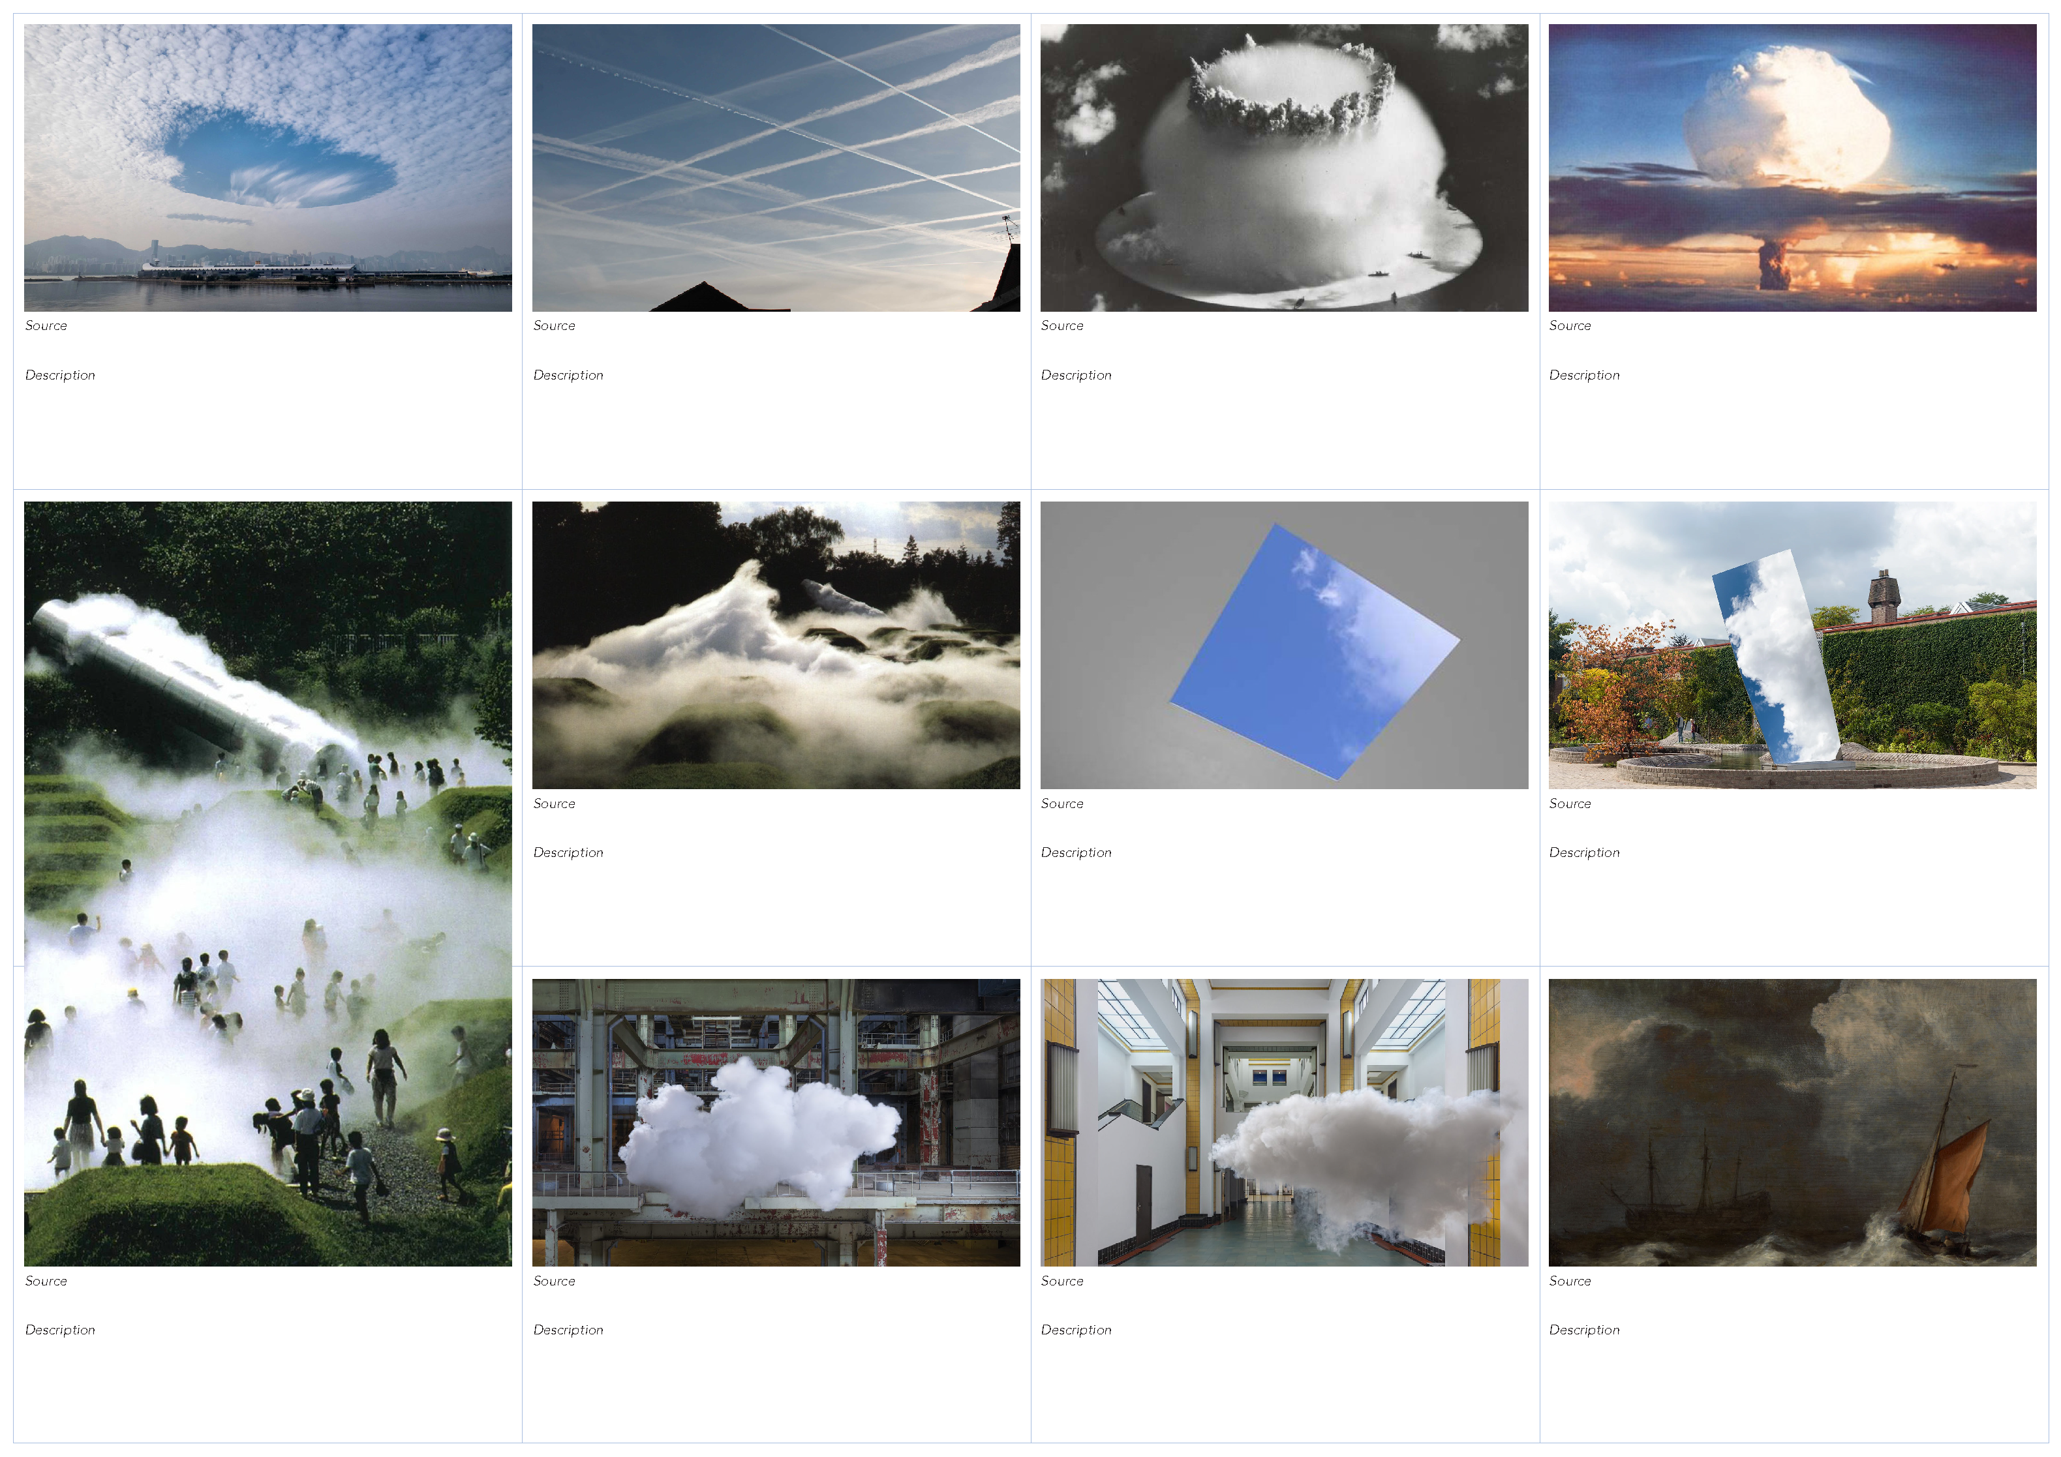Click the indoor cloud in industrial hall
2061x1457 pixels.
776,1122
